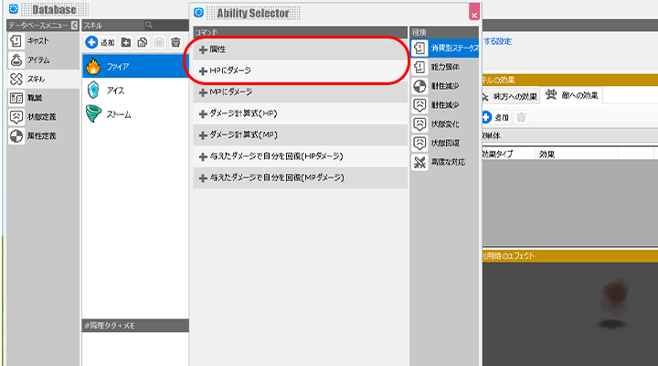This screenshot has height=366, width=658.
Task: Click the skill list search field
Action: pyautogui.click(x=164, y=25)
